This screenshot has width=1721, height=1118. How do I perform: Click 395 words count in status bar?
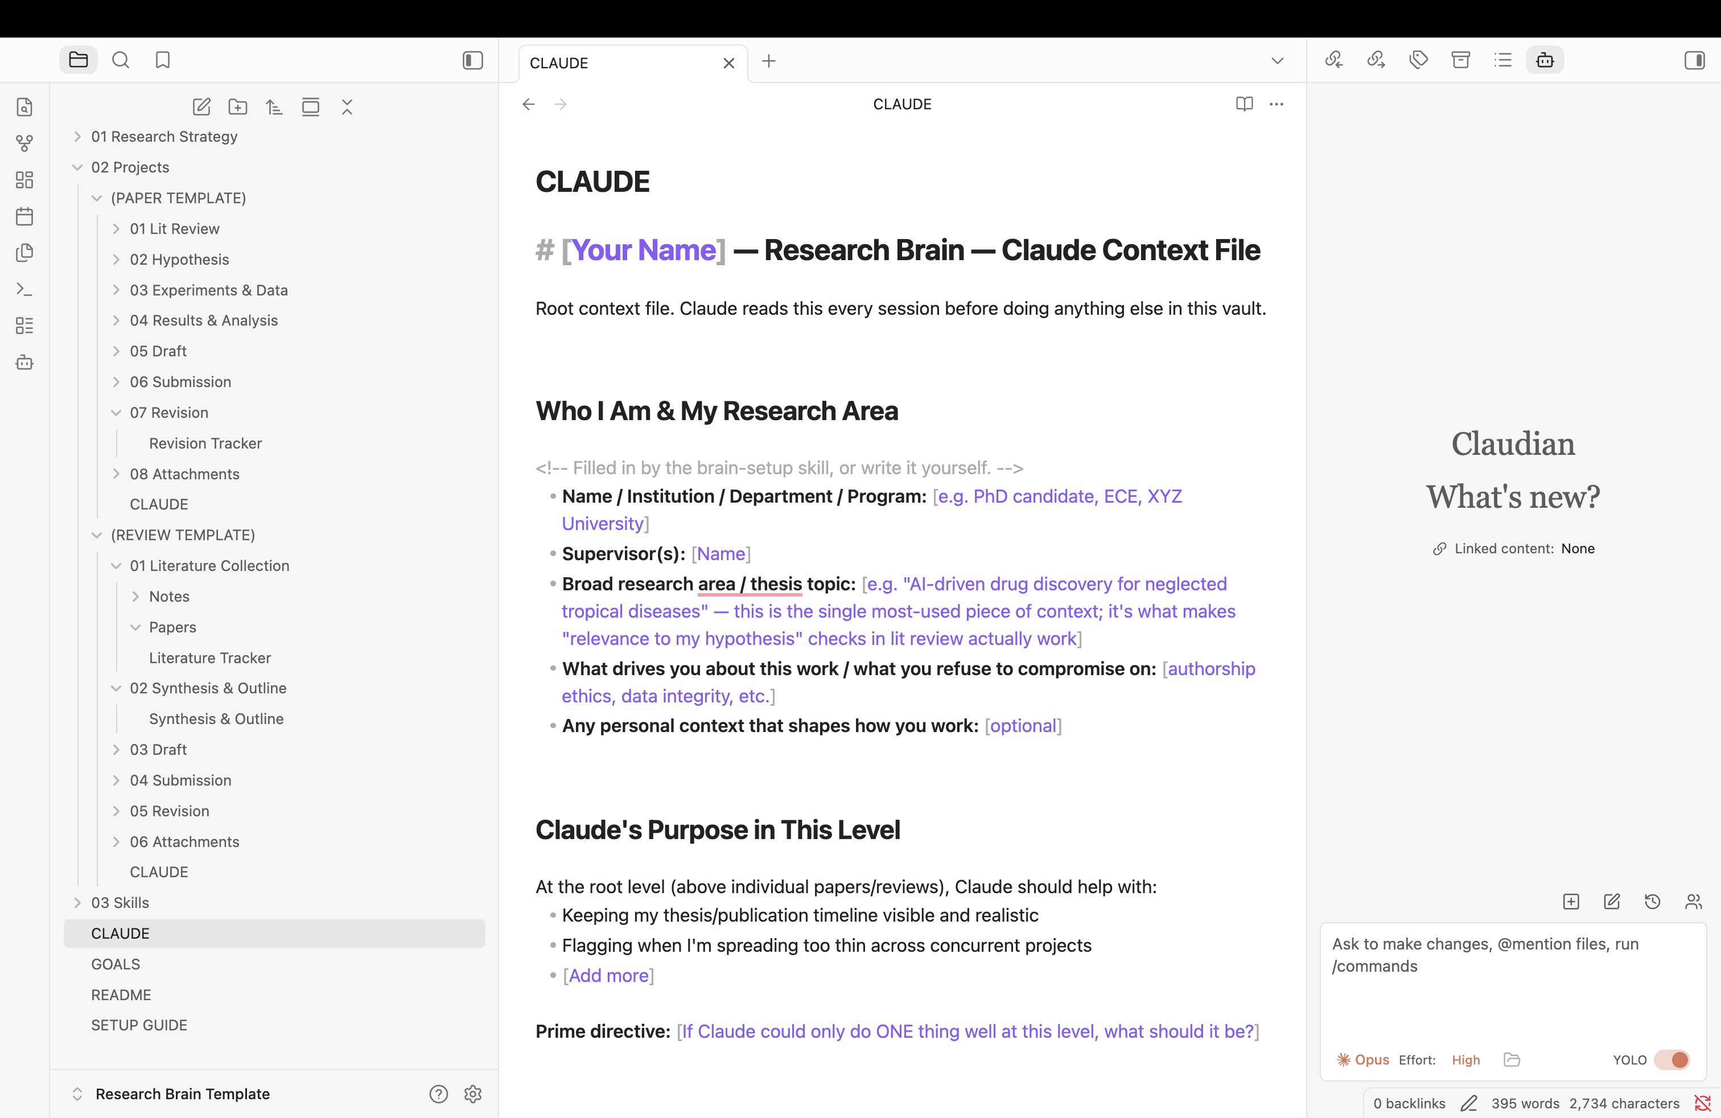point(1526,1104)
